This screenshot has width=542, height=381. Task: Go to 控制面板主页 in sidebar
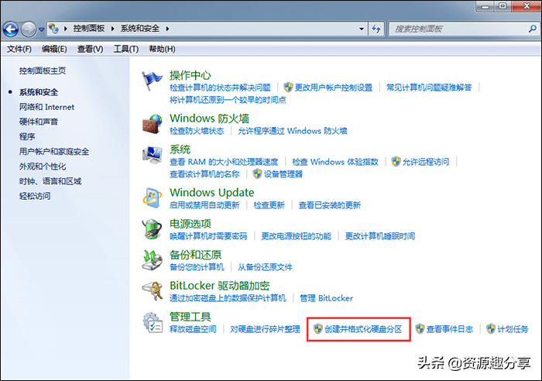pyautogui.click(x=43, y=71)
